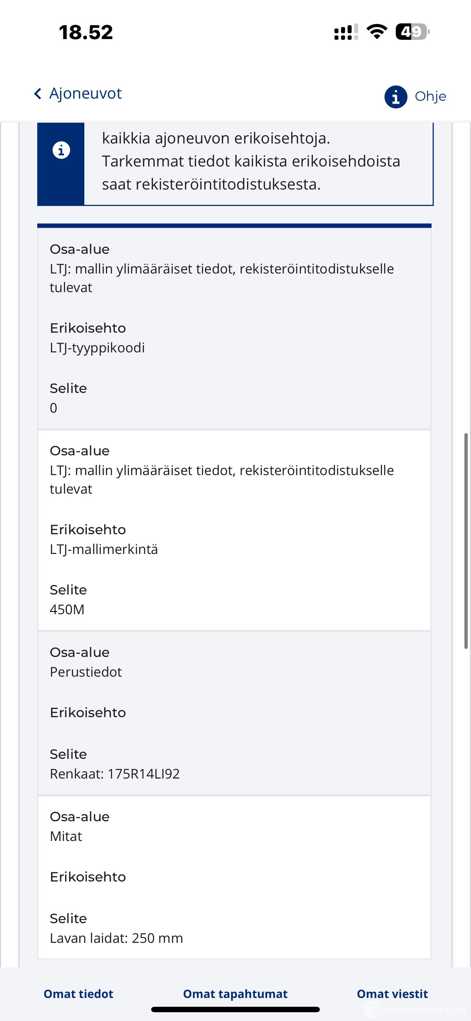The height and width of the screenshot is (1021, 471).
Task: Tap the Lavan laidat: 250 mm value
Action: pyautogui.click(x=116, y=938)
